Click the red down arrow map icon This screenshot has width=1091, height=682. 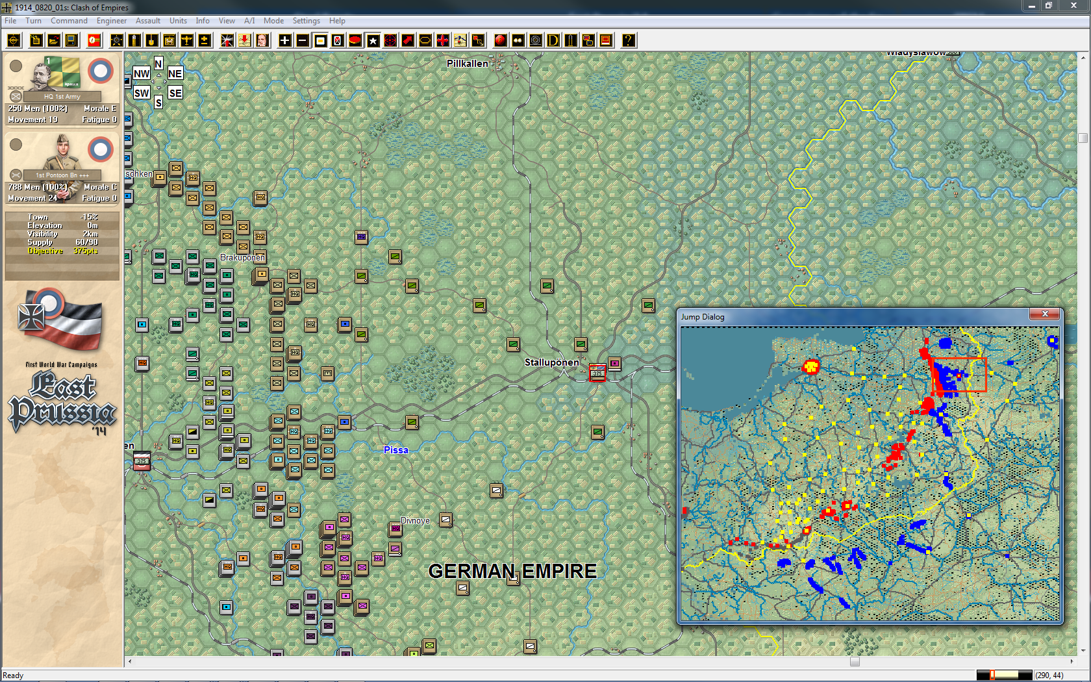click(245, 40)
